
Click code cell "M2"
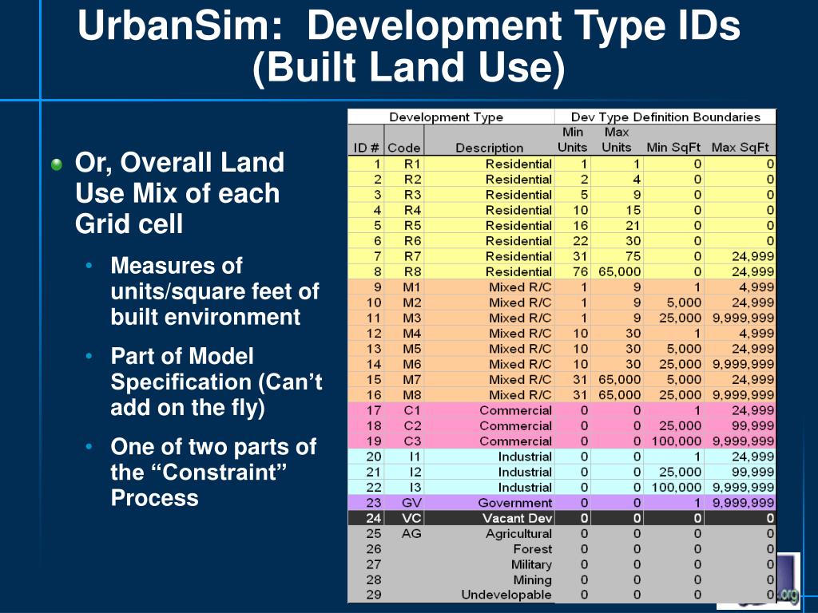(403, 303)
